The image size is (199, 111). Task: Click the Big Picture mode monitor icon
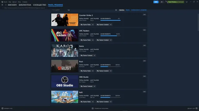[x=187, y=2]
